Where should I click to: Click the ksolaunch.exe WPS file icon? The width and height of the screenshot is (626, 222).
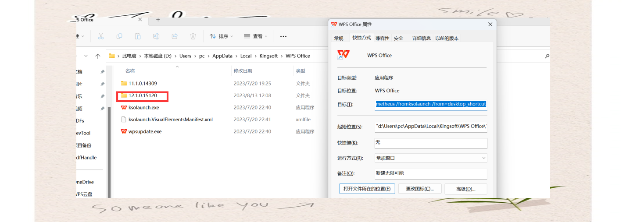(x=124, y=107)
